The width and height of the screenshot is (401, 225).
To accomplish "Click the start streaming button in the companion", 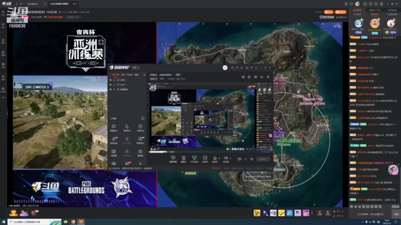I will point(263,159).
